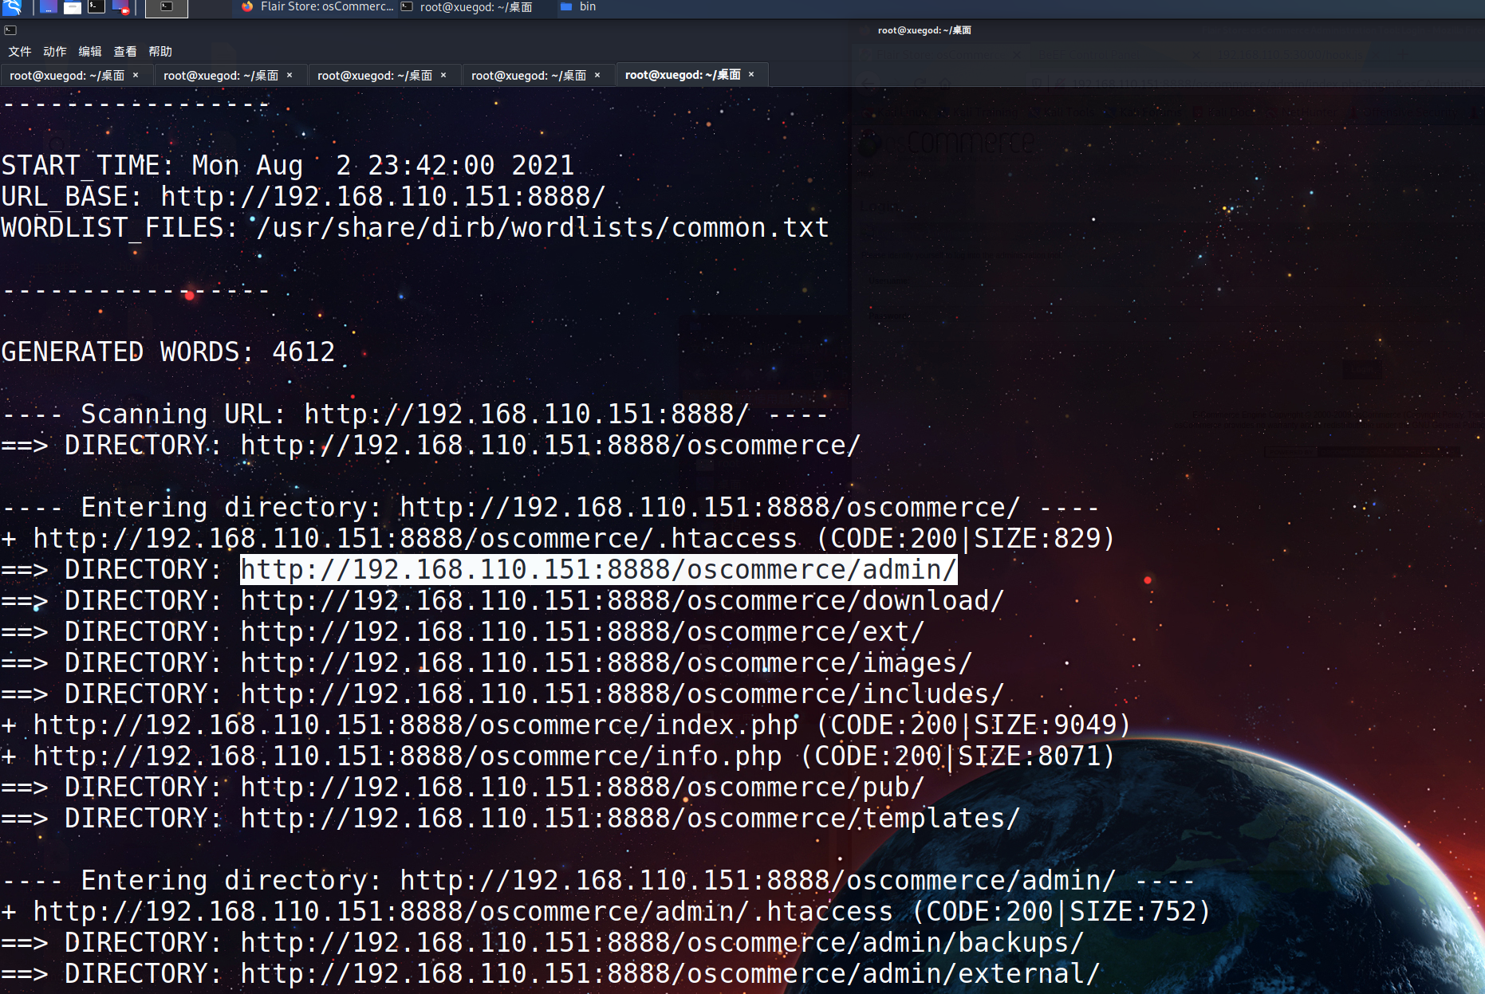Click the WORDLIST_FILES common.txt path
This screenshot has width=1485, height=994.
click(543, 228)
